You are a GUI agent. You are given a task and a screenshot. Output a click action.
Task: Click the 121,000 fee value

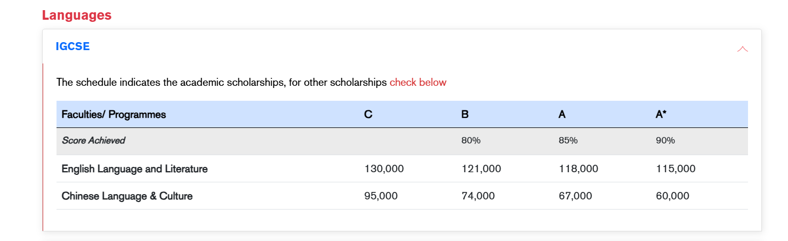(481, 169)
